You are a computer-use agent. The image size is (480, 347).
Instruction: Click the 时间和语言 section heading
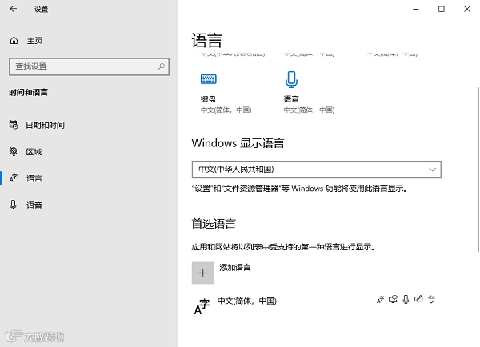(x=28, y=92)
